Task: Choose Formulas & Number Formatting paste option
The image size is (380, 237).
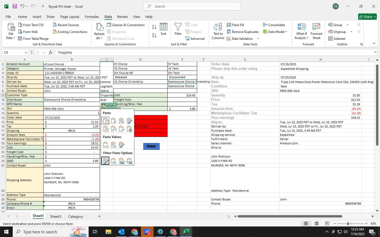Action: (121, 121)
